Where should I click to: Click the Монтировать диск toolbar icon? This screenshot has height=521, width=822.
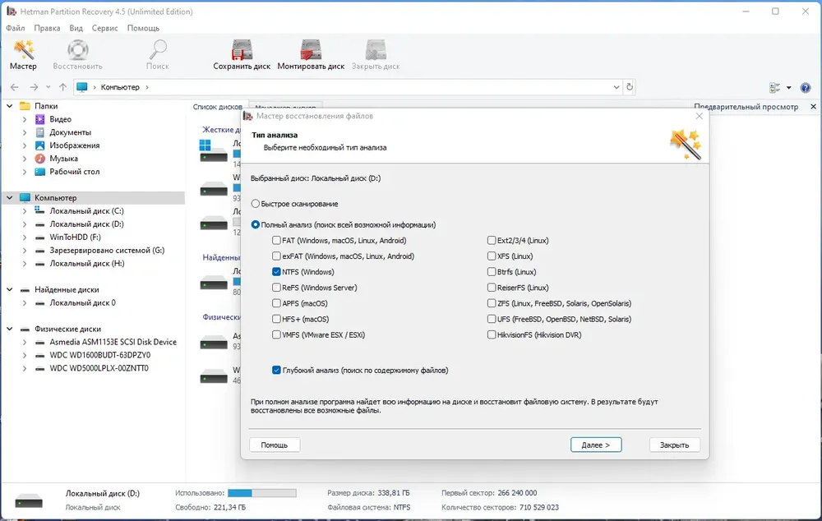tap(311, 55)
